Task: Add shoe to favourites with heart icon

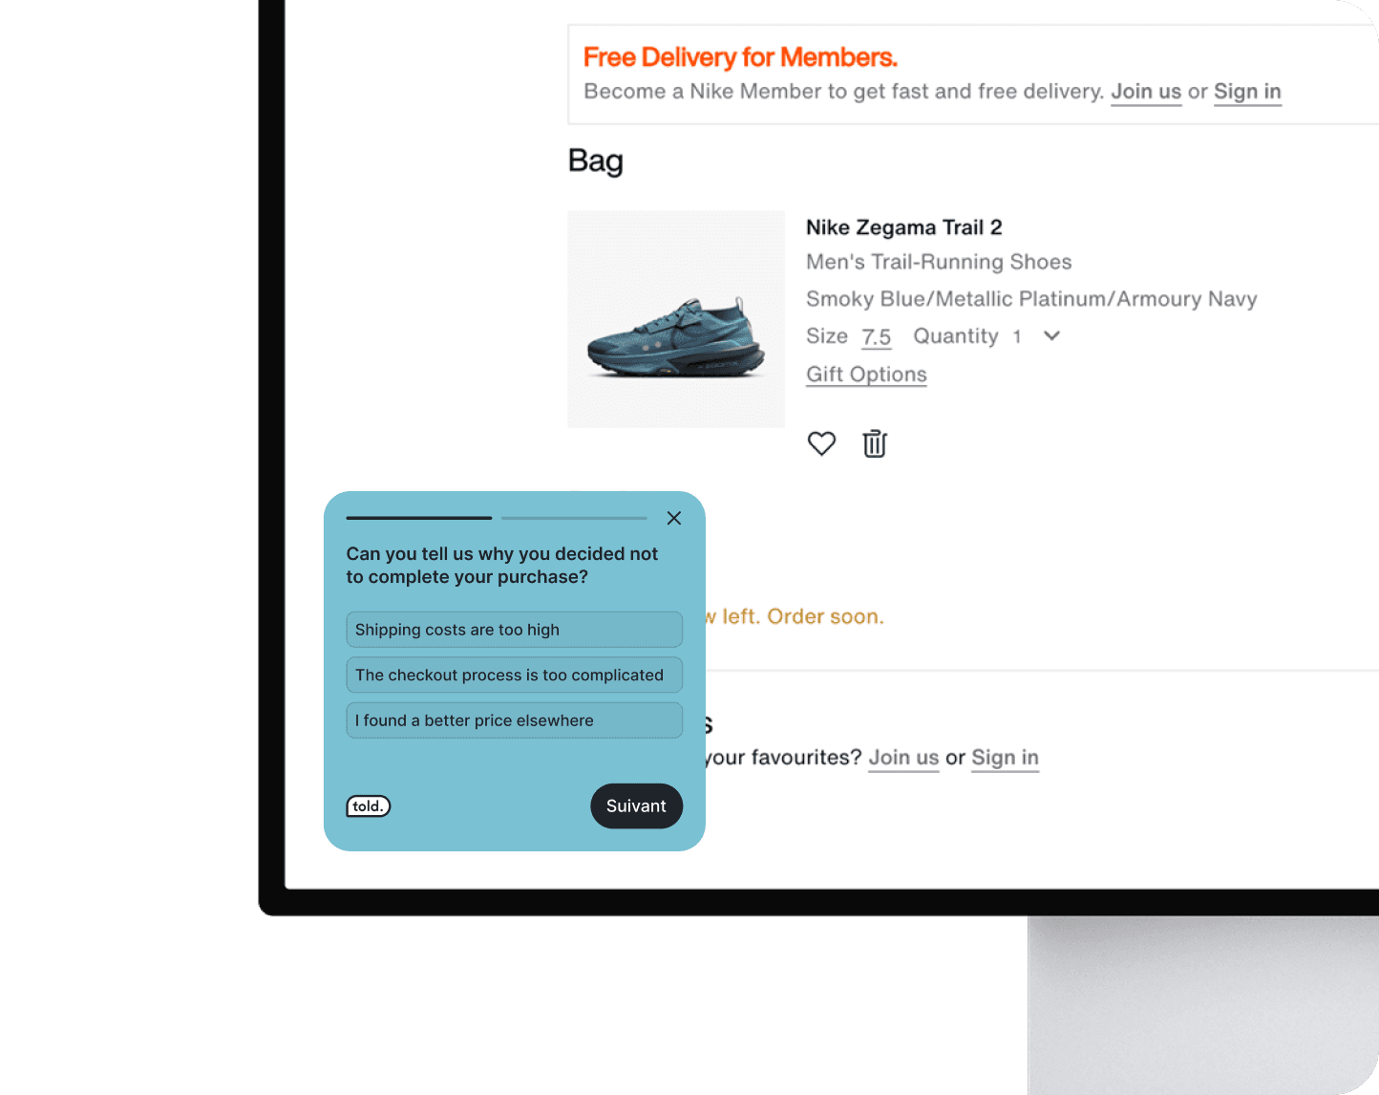Action: click(821, 443)
